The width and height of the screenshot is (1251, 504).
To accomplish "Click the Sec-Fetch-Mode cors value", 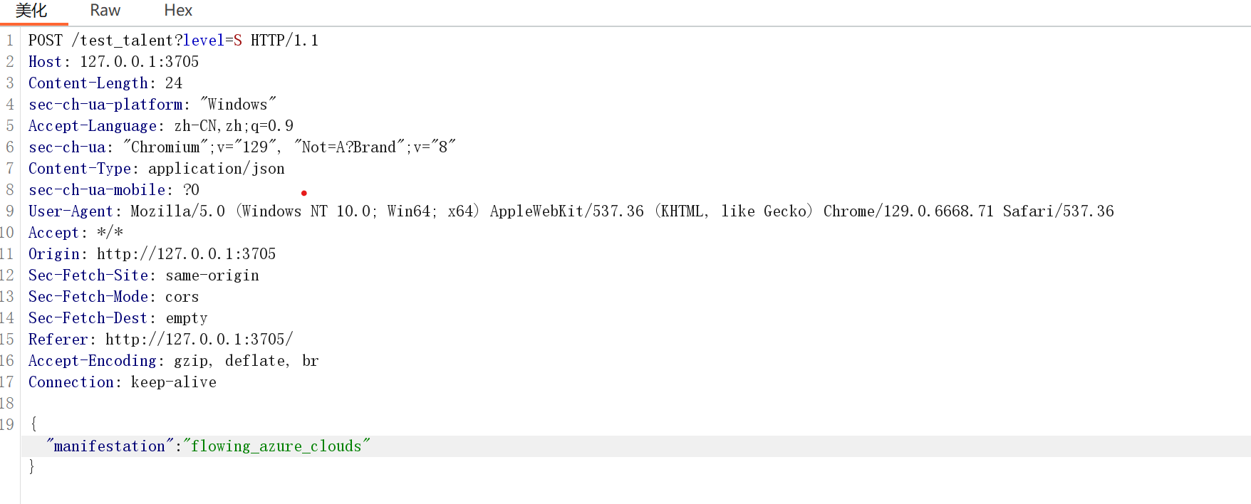I will tap(182, 297).
